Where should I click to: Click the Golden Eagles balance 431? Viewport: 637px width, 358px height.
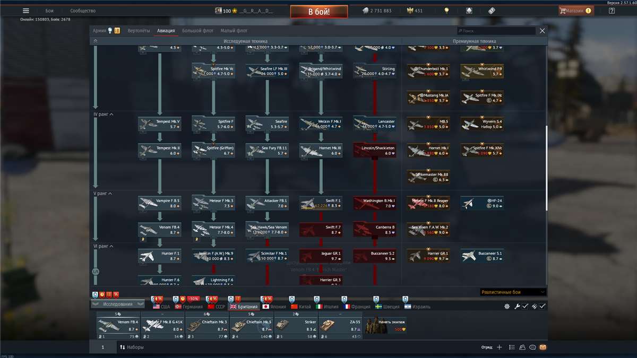pos(415,11)
